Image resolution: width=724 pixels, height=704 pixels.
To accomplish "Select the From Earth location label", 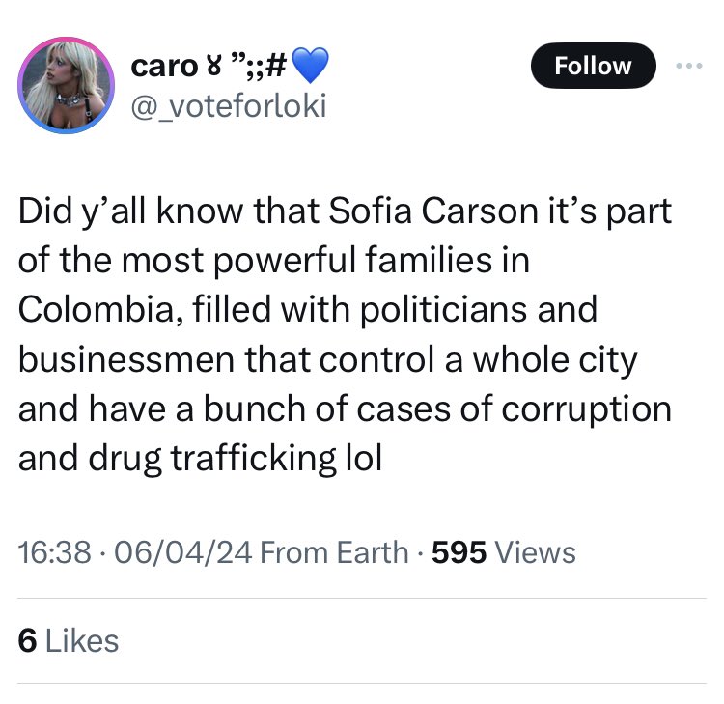I will (x=334, y=552).
